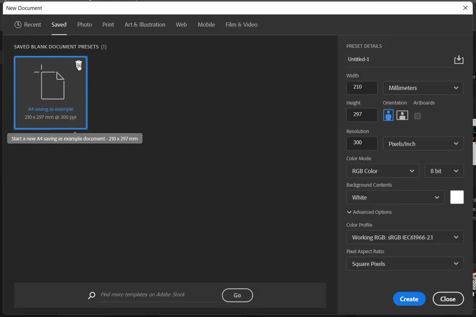476x317 pixels.
Task: Click the Go button
Action: coord(237,295)
